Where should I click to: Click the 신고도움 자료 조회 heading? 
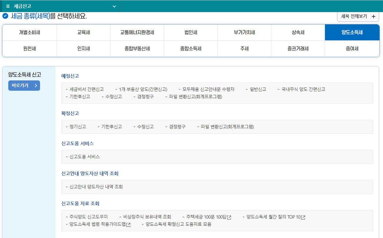pos(80,204)
